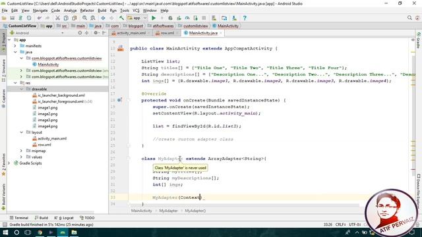Collapse the layout folder node

tap(22, 132)
